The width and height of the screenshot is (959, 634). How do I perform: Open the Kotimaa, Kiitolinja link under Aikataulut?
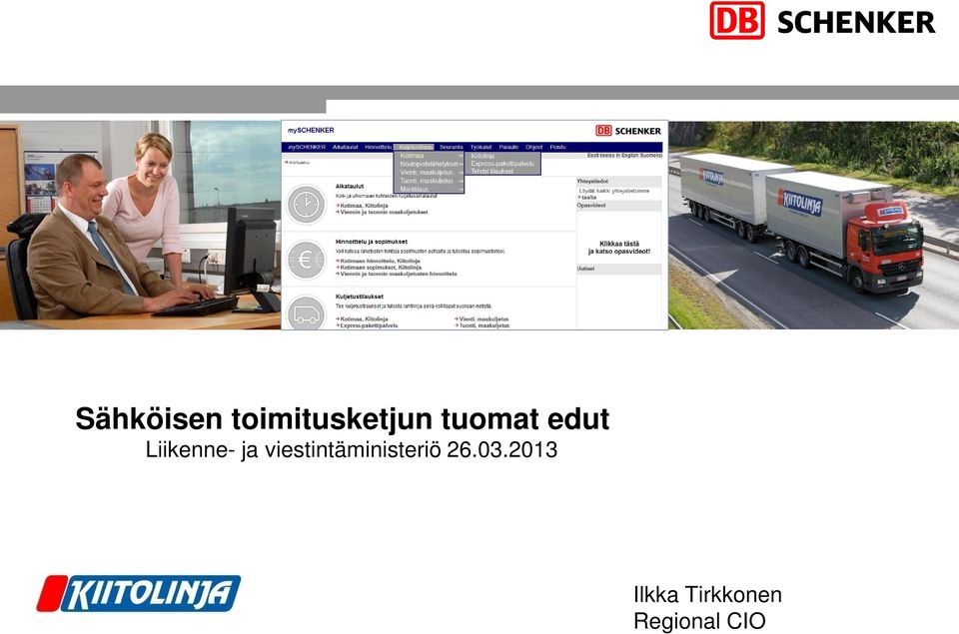[x=364, y=206]
